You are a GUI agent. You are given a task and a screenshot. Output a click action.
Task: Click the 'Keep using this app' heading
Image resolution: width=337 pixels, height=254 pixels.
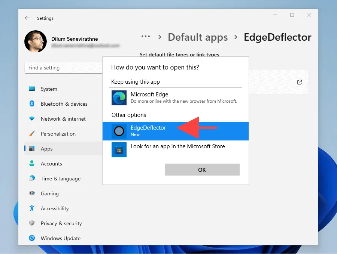136,82
